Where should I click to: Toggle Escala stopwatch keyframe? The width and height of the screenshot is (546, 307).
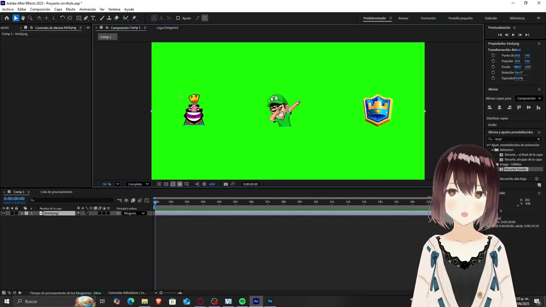click(493, 67)
